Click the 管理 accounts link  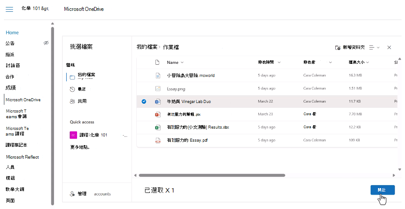[94, 194]
